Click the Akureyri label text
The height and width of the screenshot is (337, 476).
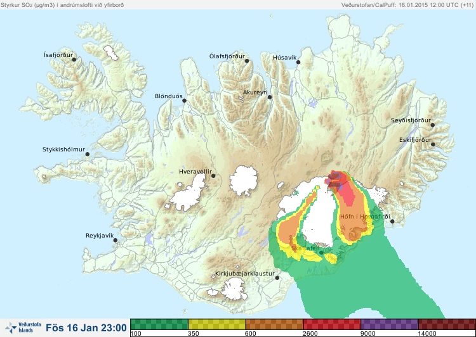click(x=255, y=92)
